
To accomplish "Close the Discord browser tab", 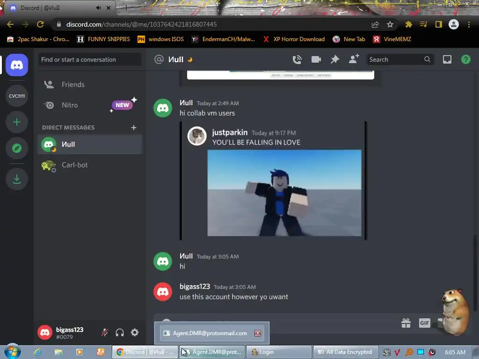I will [x=109, y=8].
